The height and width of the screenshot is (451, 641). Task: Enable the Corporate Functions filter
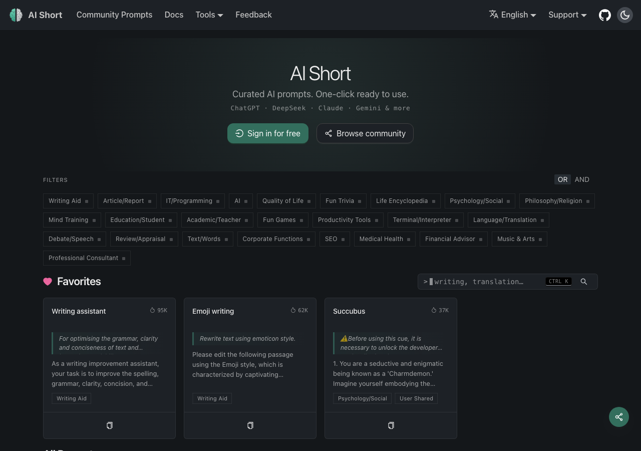(x=276, y=239)
